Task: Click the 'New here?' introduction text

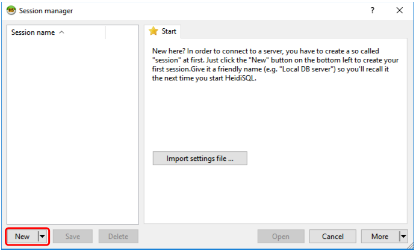Action: click(275, 64)
